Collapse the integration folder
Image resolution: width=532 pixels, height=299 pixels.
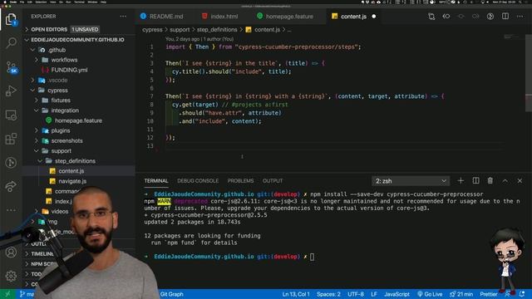37,110
